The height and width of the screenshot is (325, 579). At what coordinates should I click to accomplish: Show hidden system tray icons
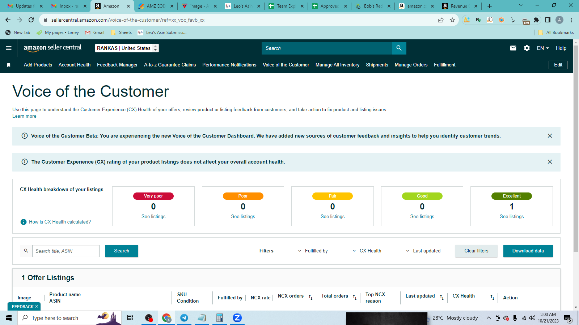tap(489, 318)
